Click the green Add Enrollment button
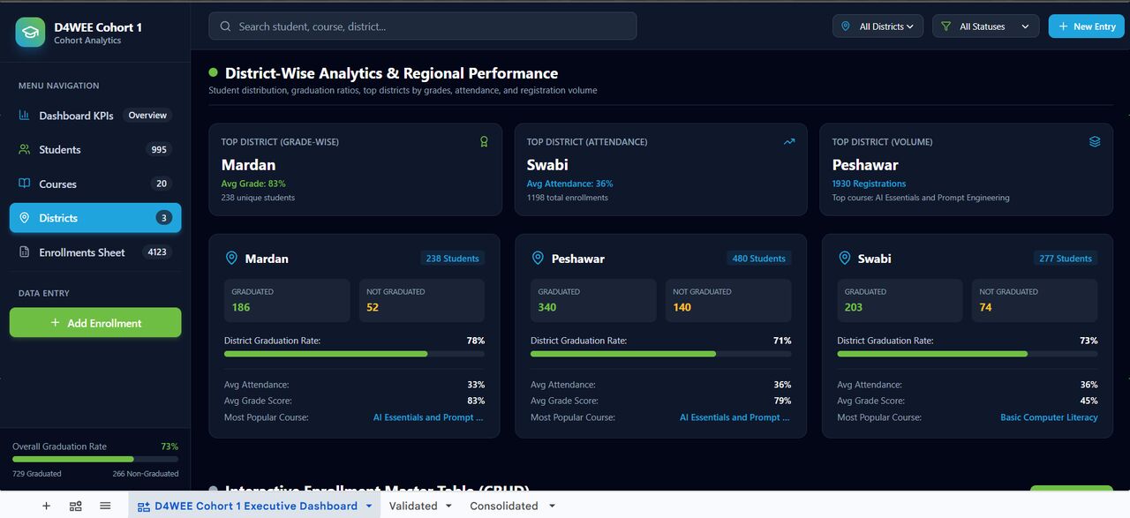The height and width of the screenshot is (518, 1130). click(95, 323)
